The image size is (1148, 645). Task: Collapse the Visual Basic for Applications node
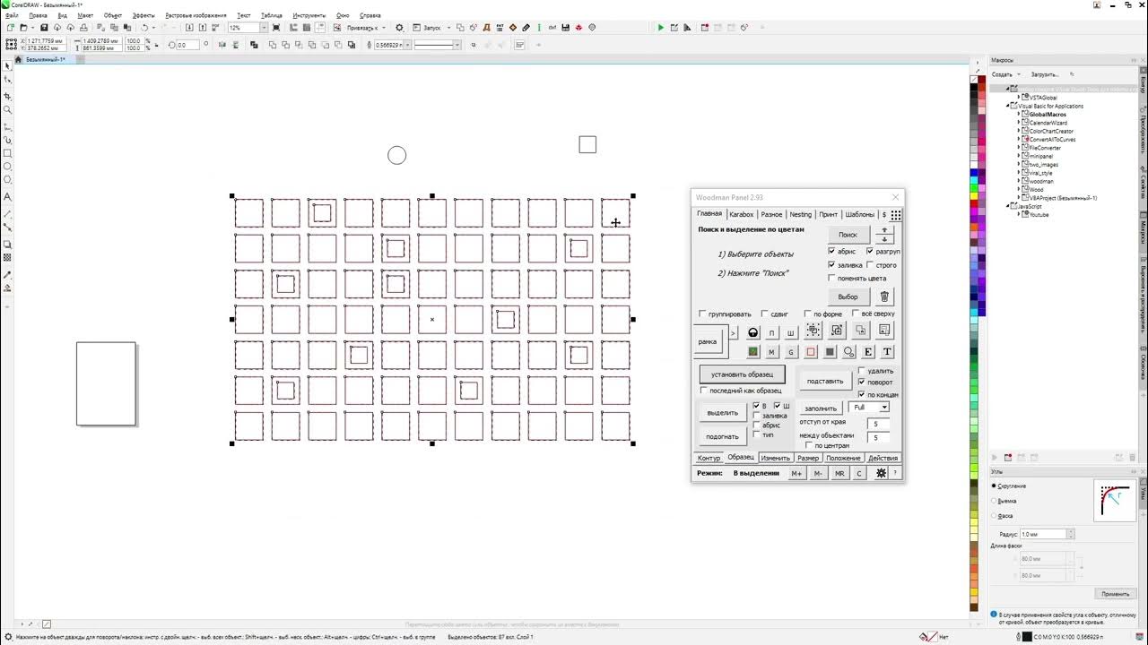pos(1009,106)
